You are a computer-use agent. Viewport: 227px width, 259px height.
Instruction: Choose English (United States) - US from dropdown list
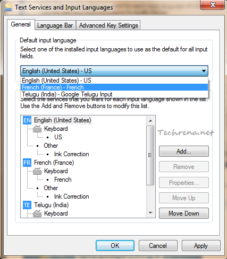tap(114, 81)
